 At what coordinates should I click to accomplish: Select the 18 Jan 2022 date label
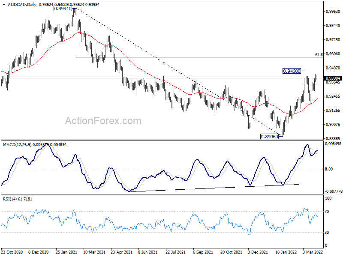click(x=286, y=252)
